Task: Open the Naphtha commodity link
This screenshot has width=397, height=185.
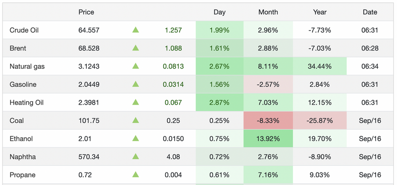Action: (x=23, y=157)
